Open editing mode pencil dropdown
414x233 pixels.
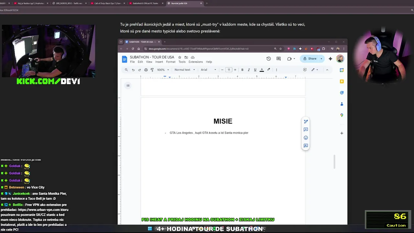pyautogui.click(x=315, y=70)
